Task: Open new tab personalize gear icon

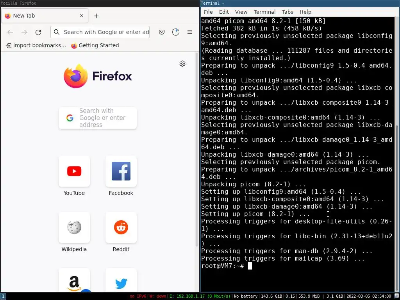Action: pos(182,64)
